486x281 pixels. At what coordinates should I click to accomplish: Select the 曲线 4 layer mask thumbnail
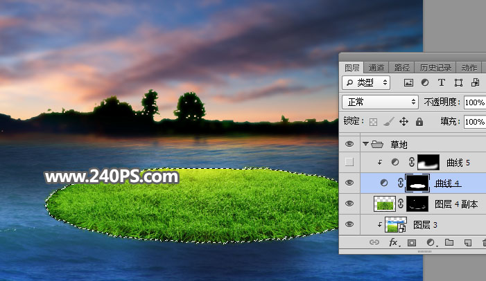[x=418, y=183]
